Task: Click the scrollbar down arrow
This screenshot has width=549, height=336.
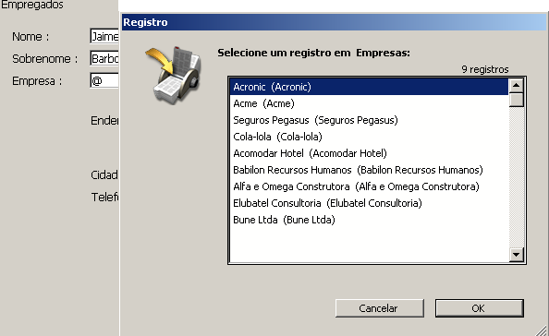Action: (x=516, y=255)
